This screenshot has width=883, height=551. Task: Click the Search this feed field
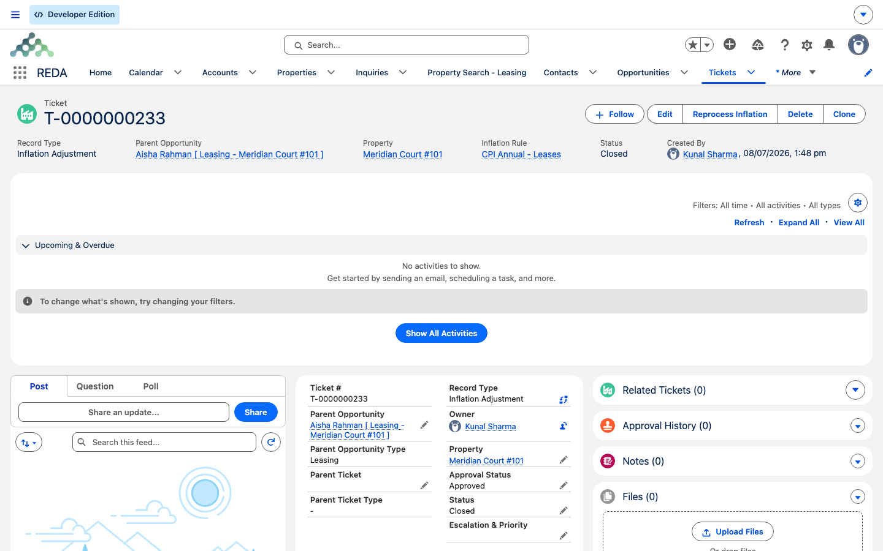(164, 442)
